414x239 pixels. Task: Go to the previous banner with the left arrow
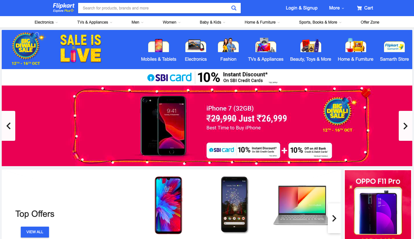click(9, 126)
